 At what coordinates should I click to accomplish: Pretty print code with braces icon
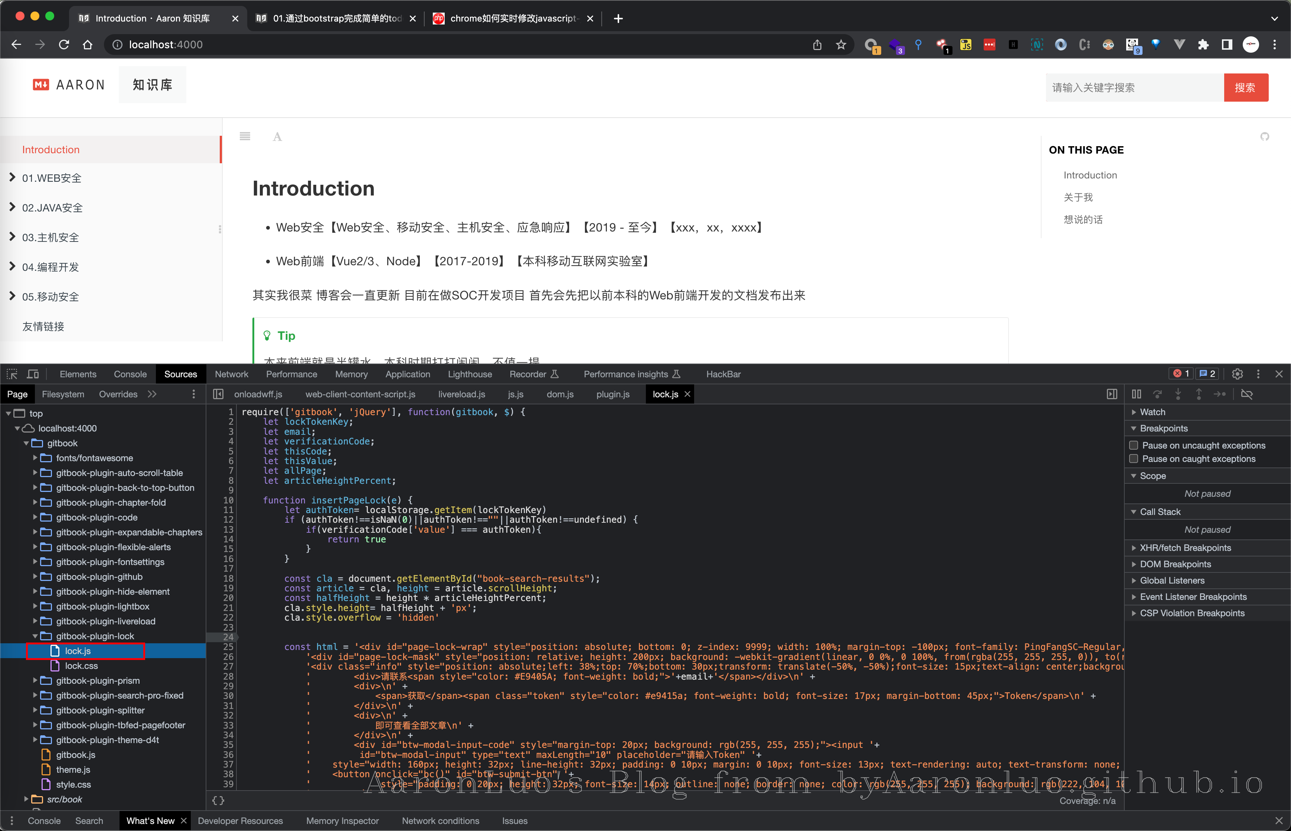[218, 800]
